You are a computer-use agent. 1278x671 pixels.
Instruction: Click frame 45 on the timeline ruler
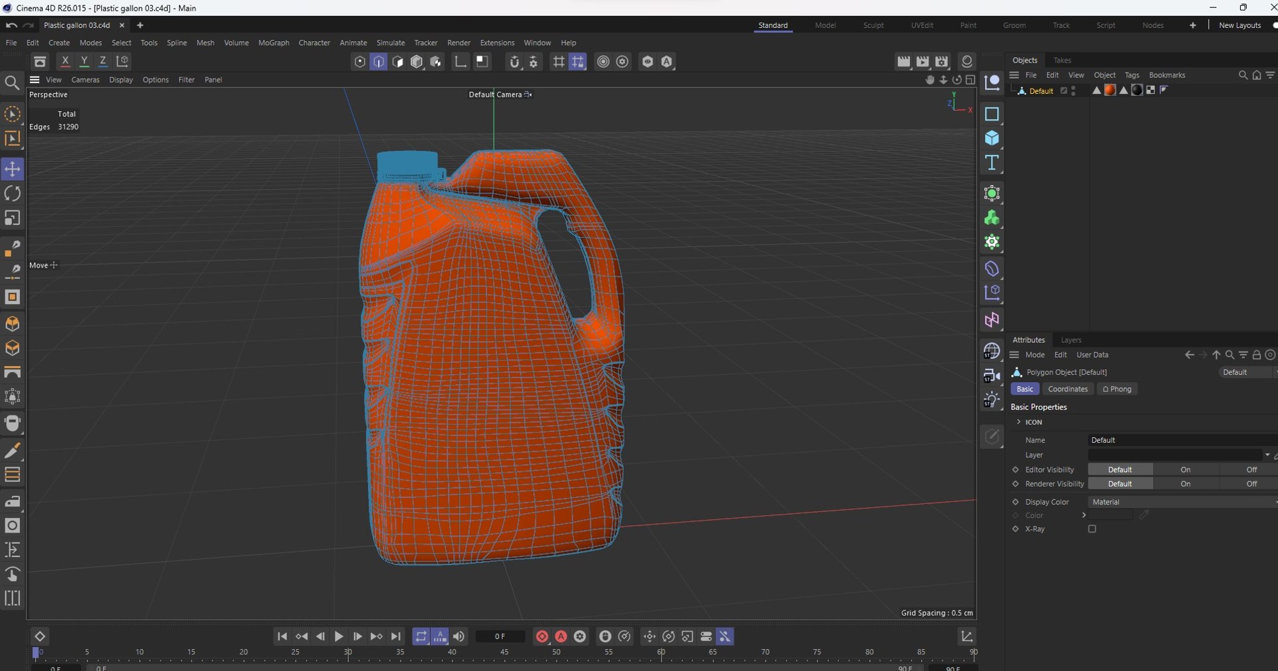[x=504, y=652]
